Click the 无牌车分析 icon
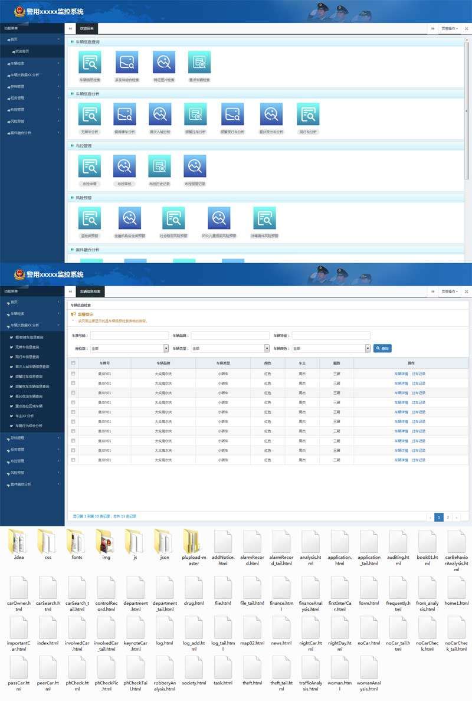 tap(90, 114)
